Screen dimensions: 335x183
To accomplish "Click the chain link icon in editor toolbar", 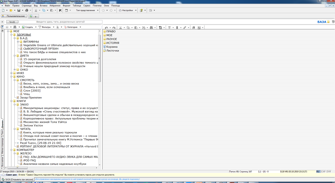I will click(x=185, y=27).
